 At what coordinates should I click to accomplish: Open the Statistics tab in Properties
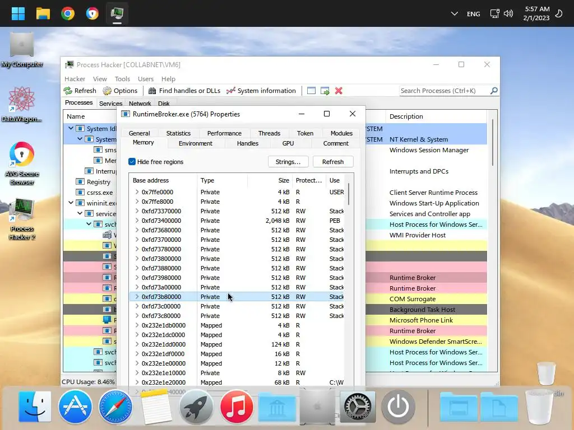point(178,133)
